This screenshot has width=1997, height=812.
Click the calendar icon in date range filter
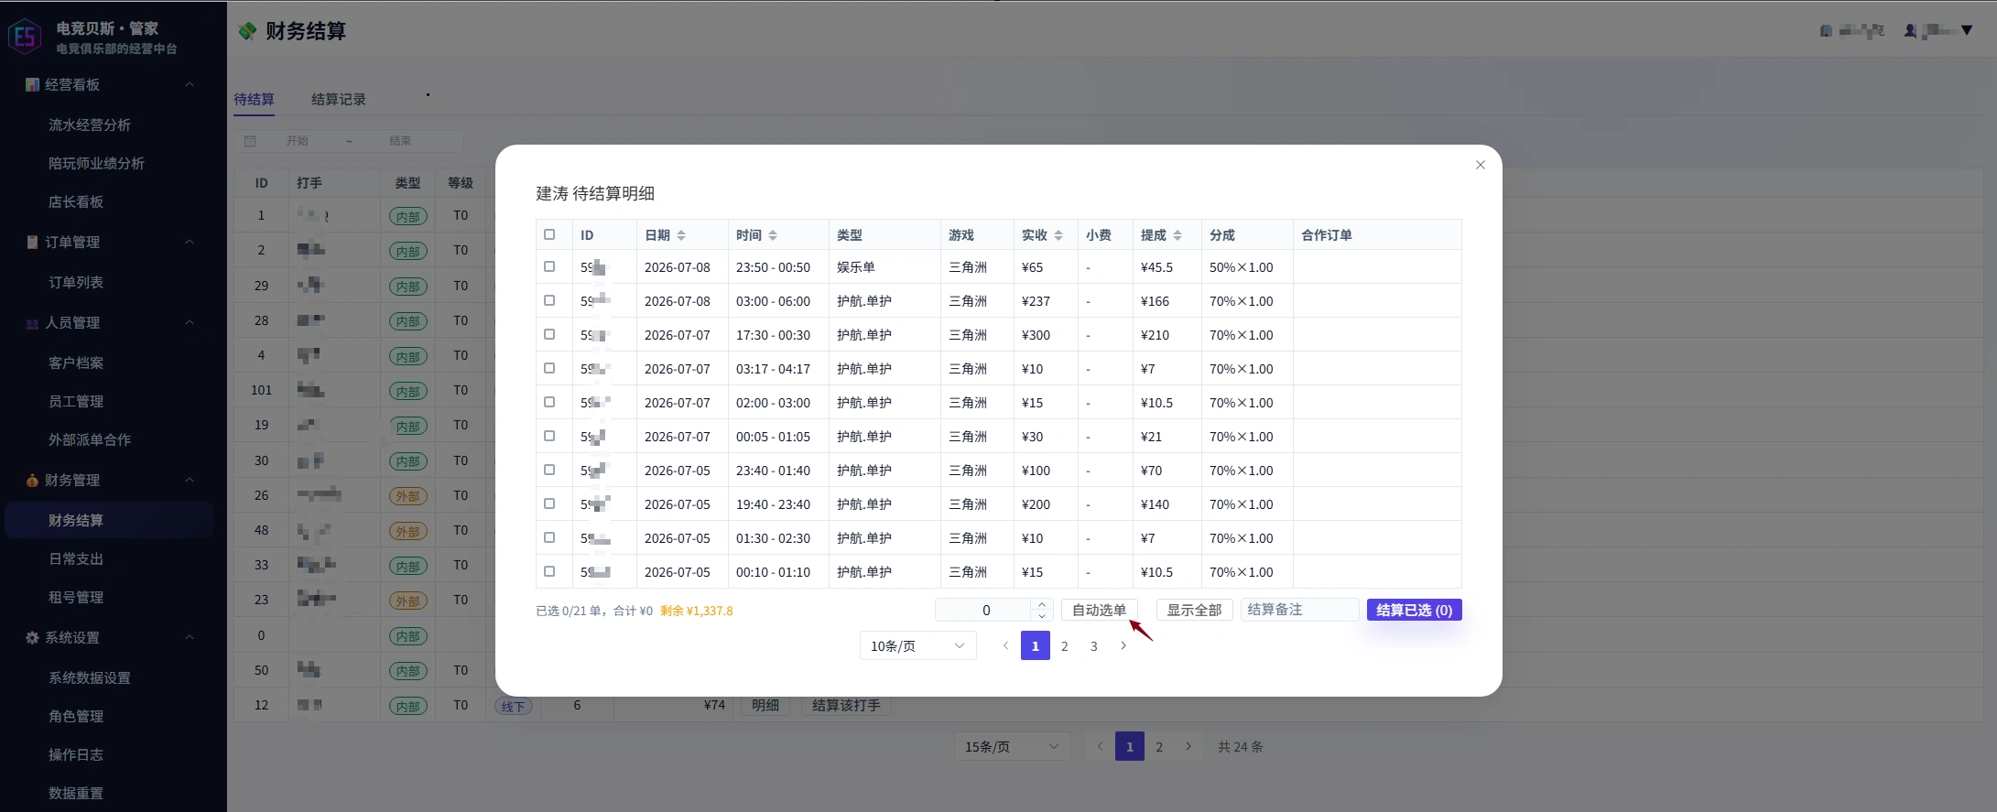click(250, 141)
